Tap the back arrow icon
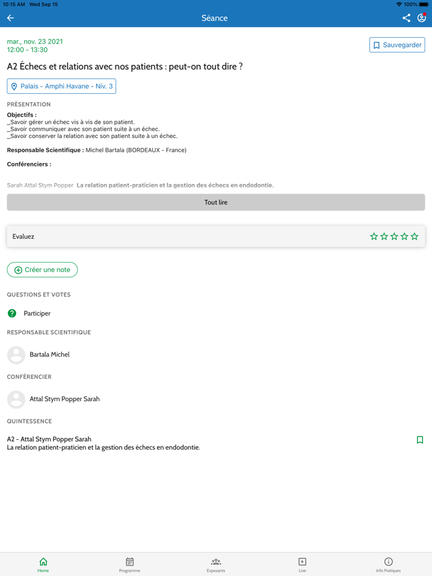The height and width of the screenshot is (576, 432). click(x=10, y=18)
